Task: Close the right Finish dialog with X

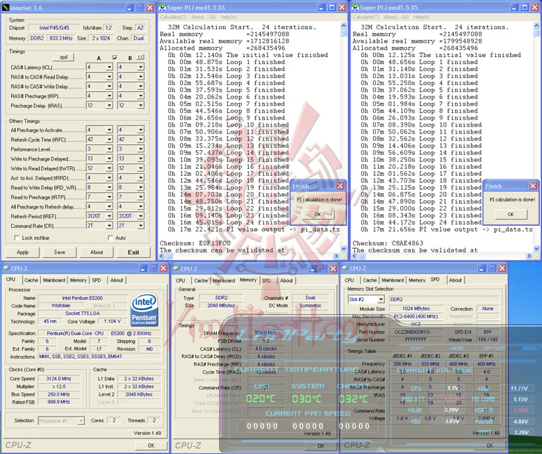Action: [x=533, y=186]
